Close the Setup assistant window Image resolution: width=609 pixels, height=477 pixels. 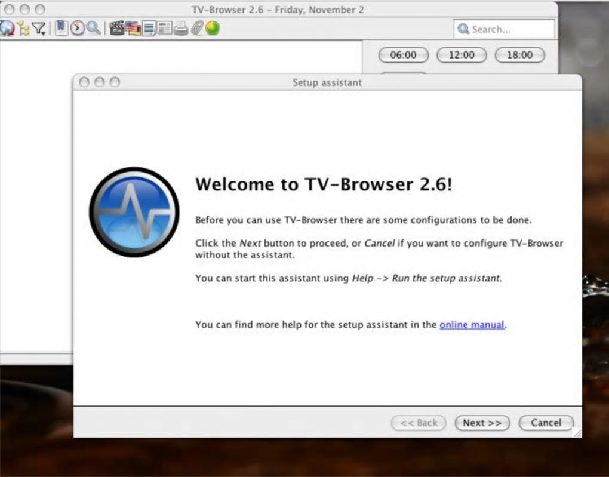point(84,82)
